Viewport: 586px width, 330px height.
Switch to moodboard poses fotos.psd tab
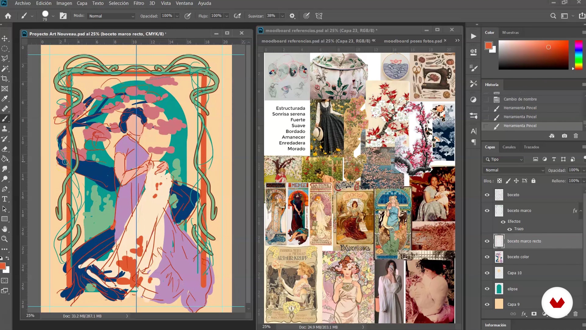(x=413, y=41)
